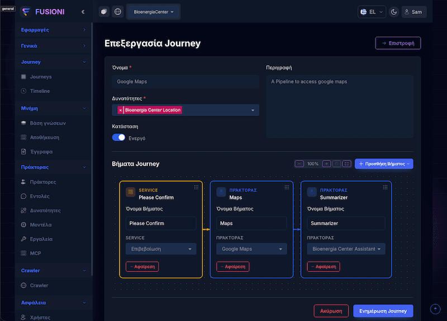Click the Journeys list icon in sidebar

coord(23,77)
